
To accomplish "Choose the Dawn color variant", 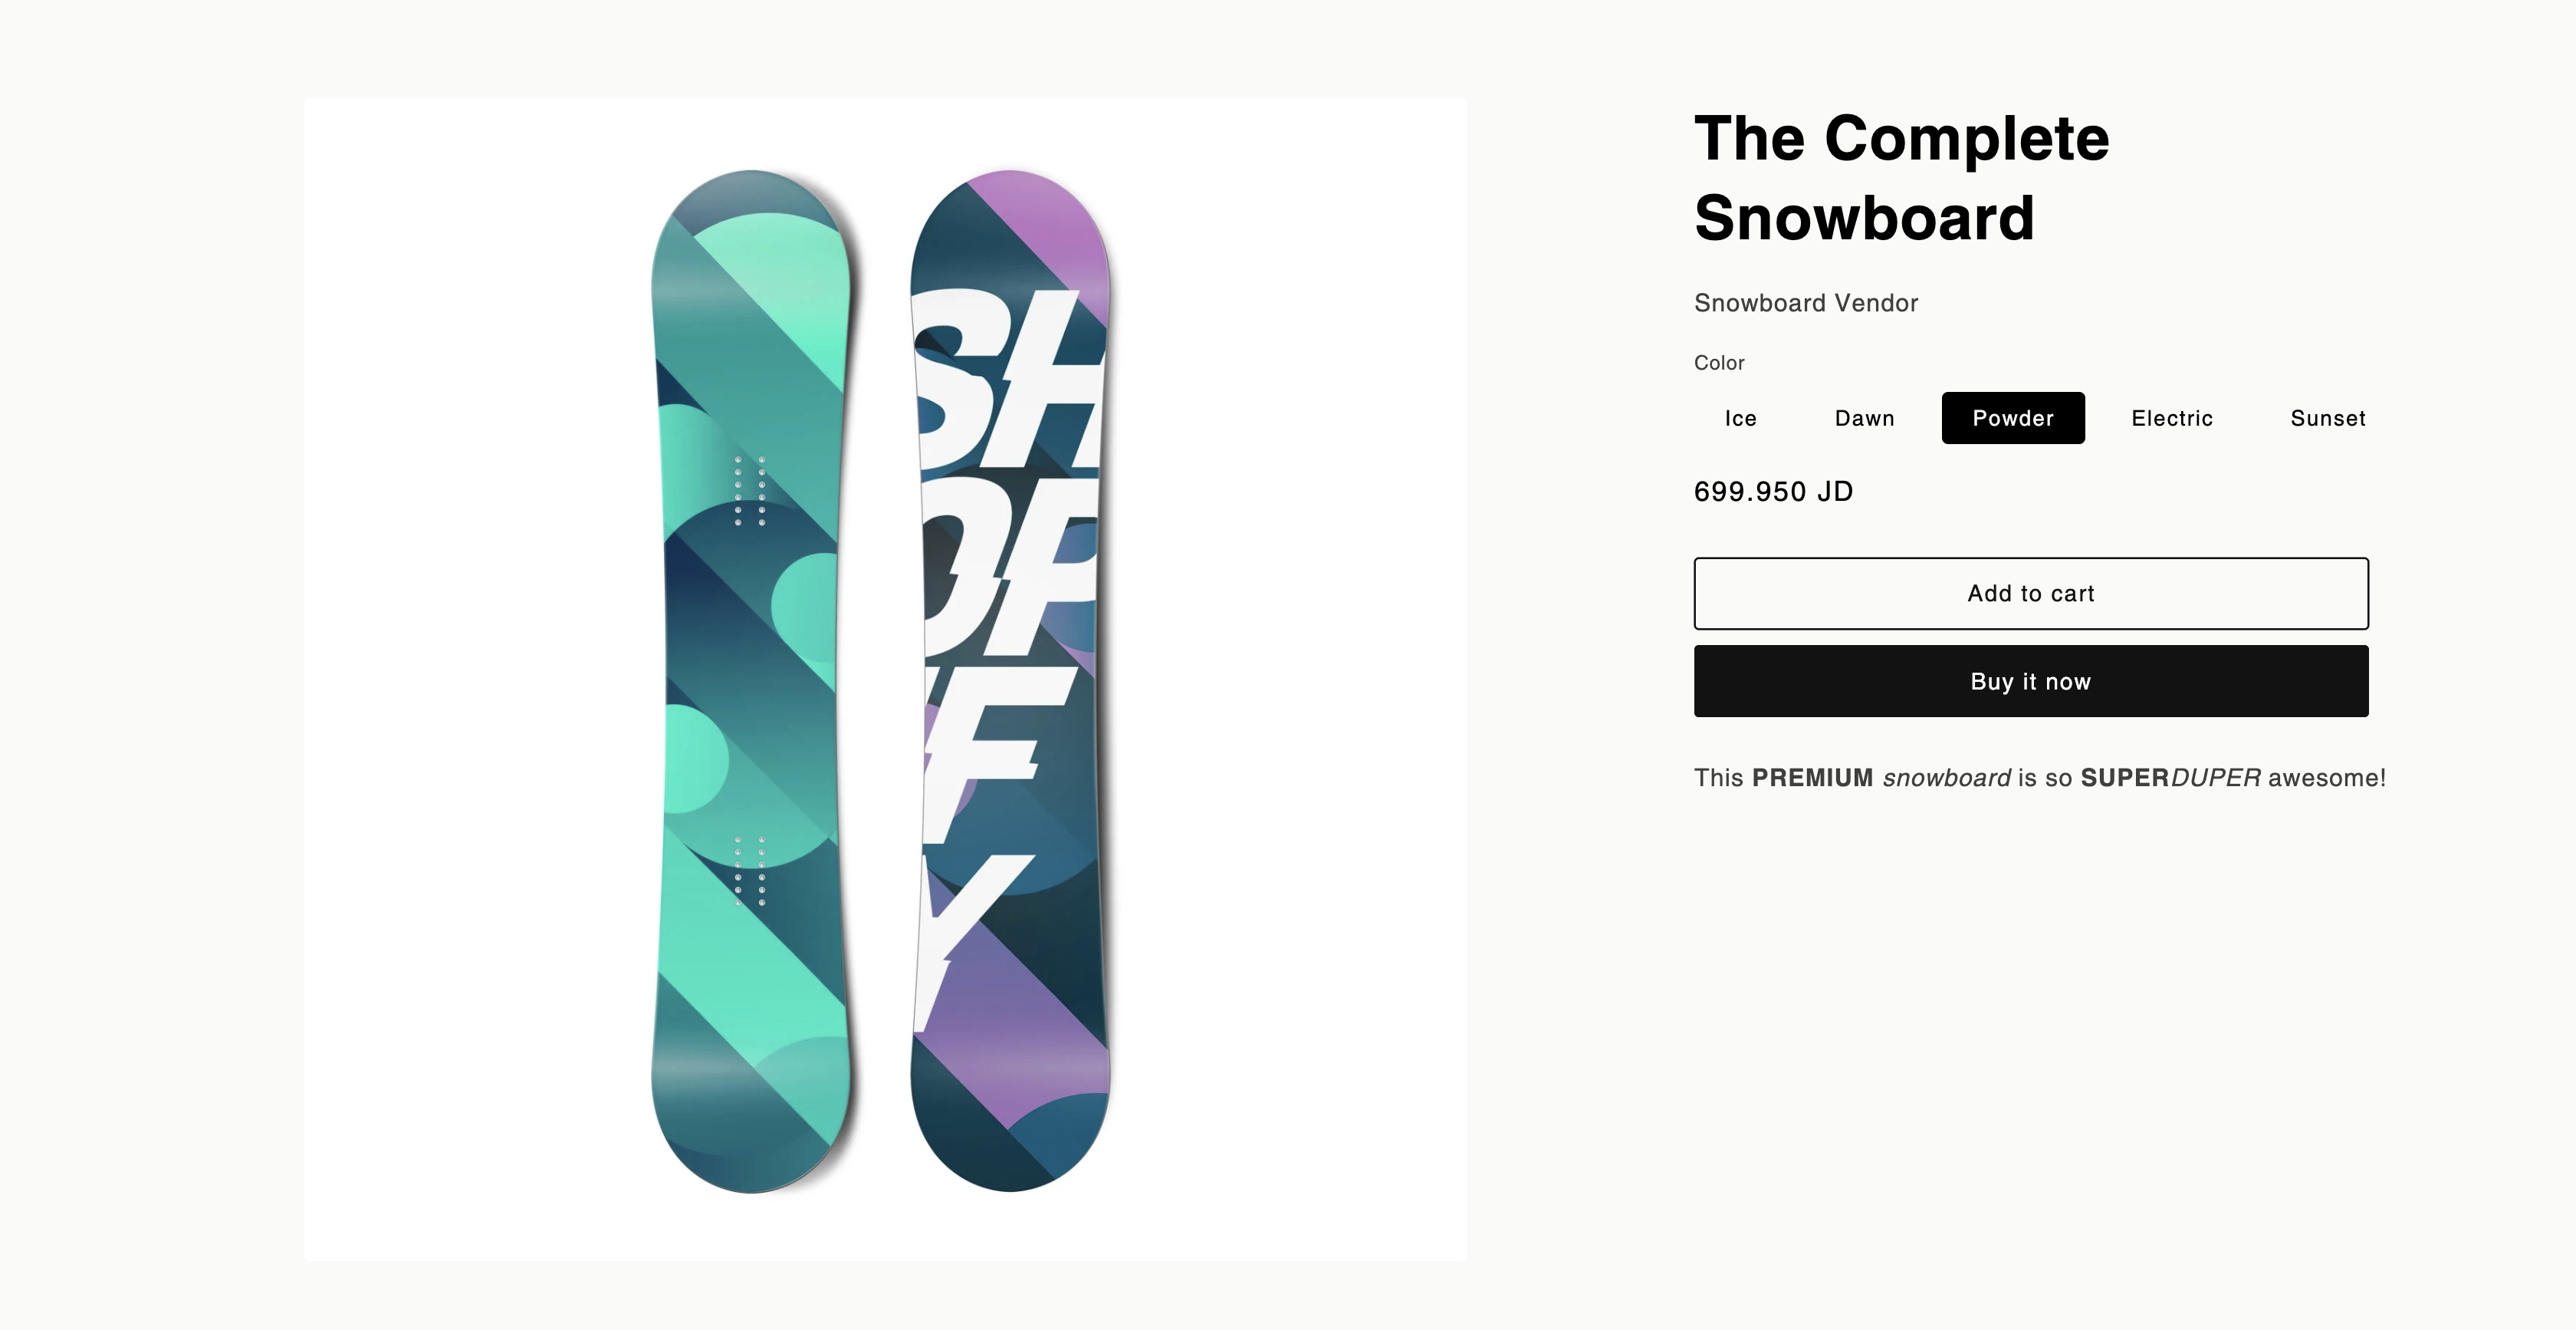I will click(x=1864, y=418).
